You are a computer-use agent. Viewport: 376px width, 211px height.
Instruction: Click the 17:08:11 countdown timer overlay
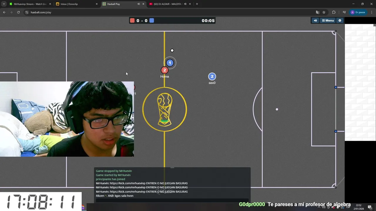click(x=41, y=202)
